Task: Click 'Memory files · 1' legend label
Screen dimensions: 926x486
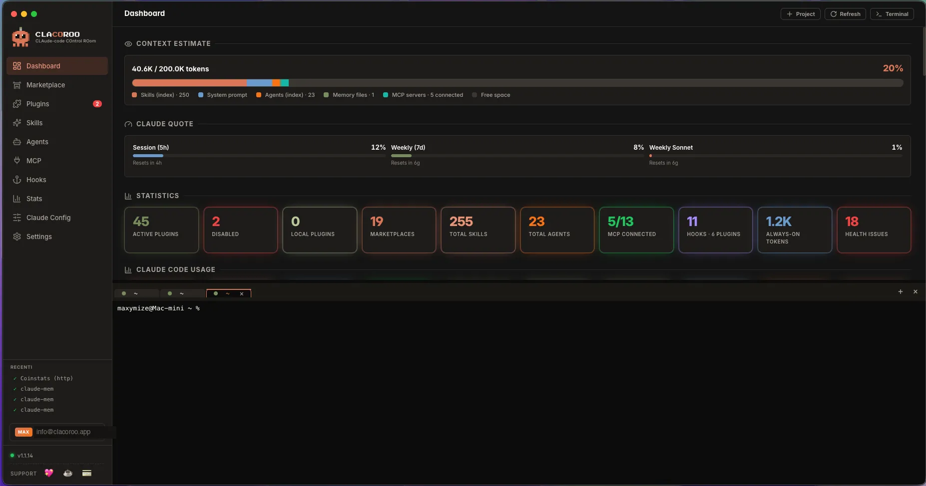Action: coord(353,95)
